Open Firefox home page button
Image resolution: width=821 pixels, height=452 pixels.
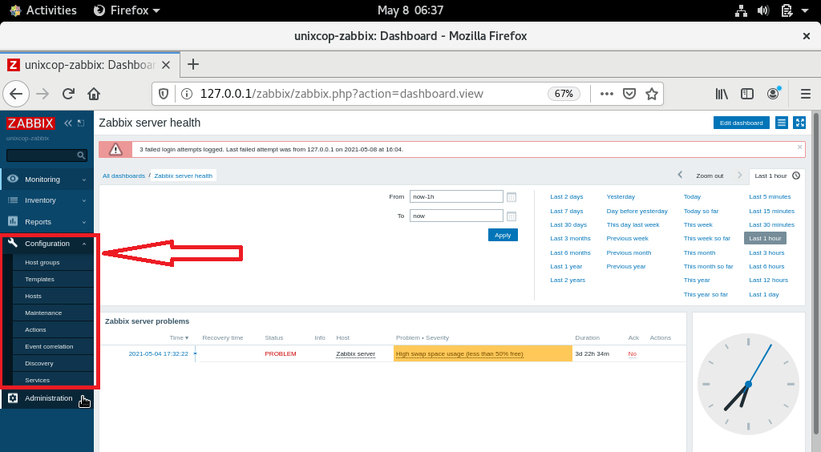(94, 94)
